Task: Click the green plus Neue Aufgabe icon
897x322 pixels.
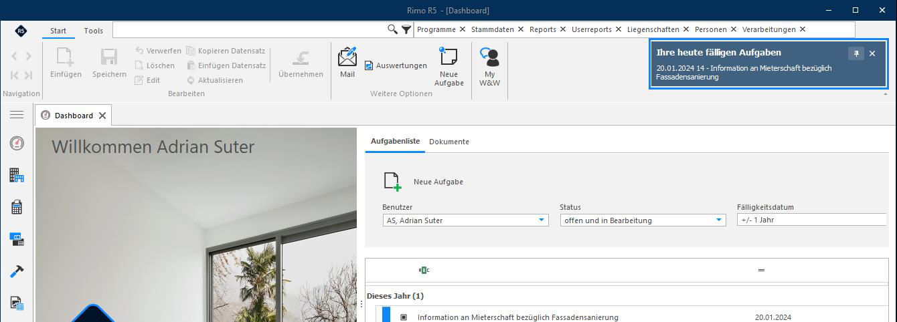Action: 392,182
